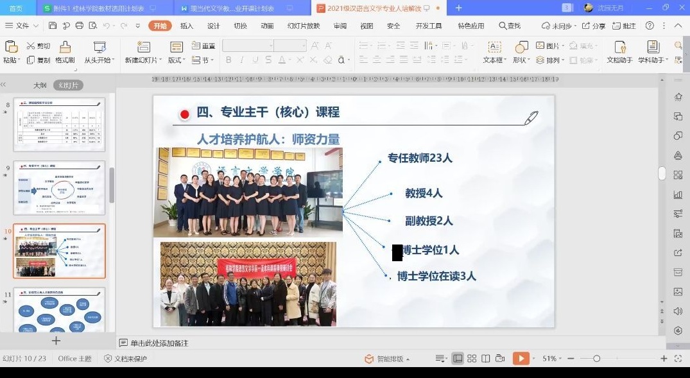Image resolution: width=690 pixels, height=378 pixels.
Task: Expand the File (文件) menu arrow
Action: coord(36,26)
